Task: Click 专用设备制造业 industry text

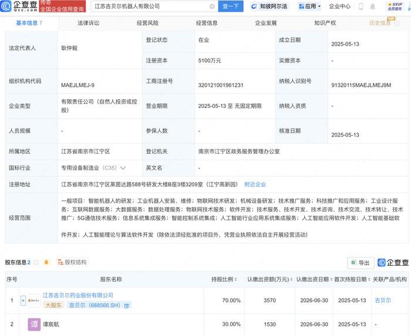Action: (80, 168)
